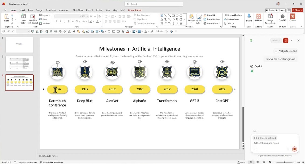Select the star shape in shapes gallery
This screenshot has width=305, height=164.
(181, 23)
